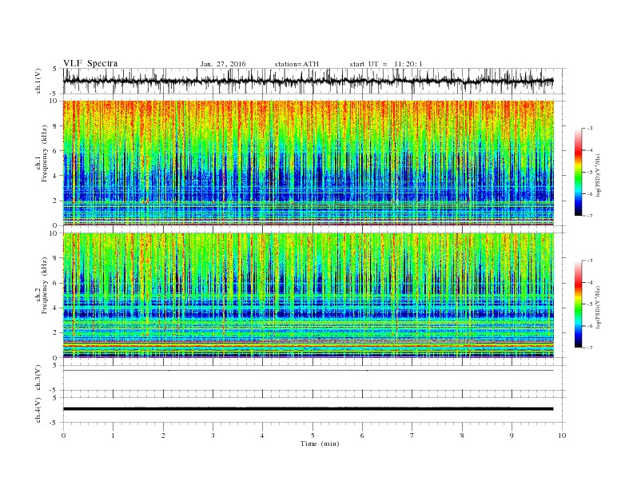Click the "8" tick on the time axis
Screen dimensions: 633x489
tap(462, 435)
